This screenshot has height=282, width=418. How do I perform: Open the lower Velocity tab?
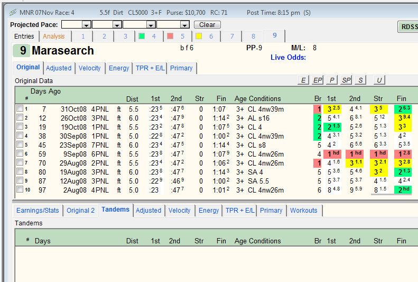(180, 211)
